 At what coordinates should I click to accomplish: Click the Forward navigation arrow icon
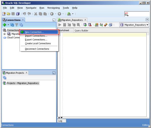point(59,14)
